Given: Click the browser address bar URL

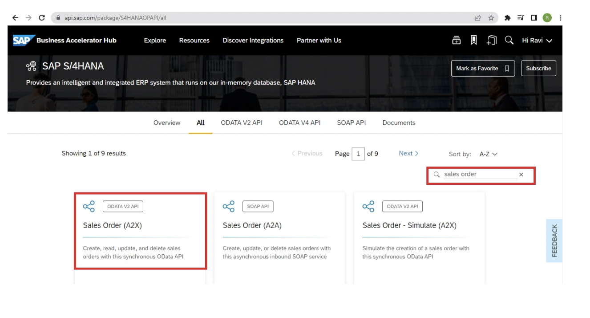Looking at the screenshot, I should click(116, 18).
